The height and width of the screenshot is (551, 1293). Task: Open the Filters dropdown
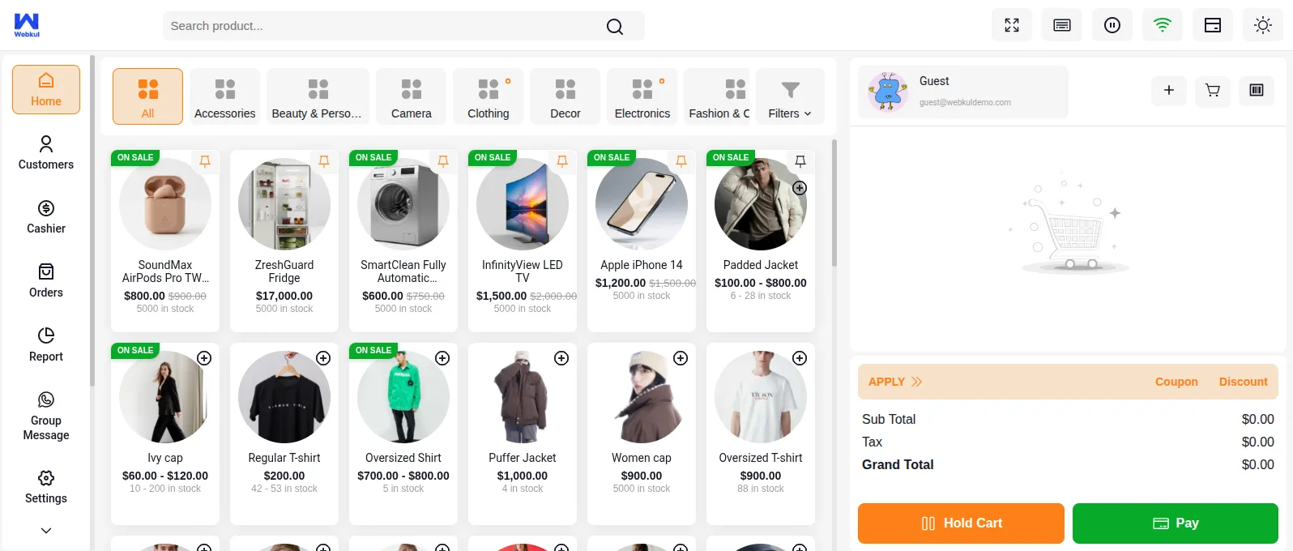pos(790,96)
